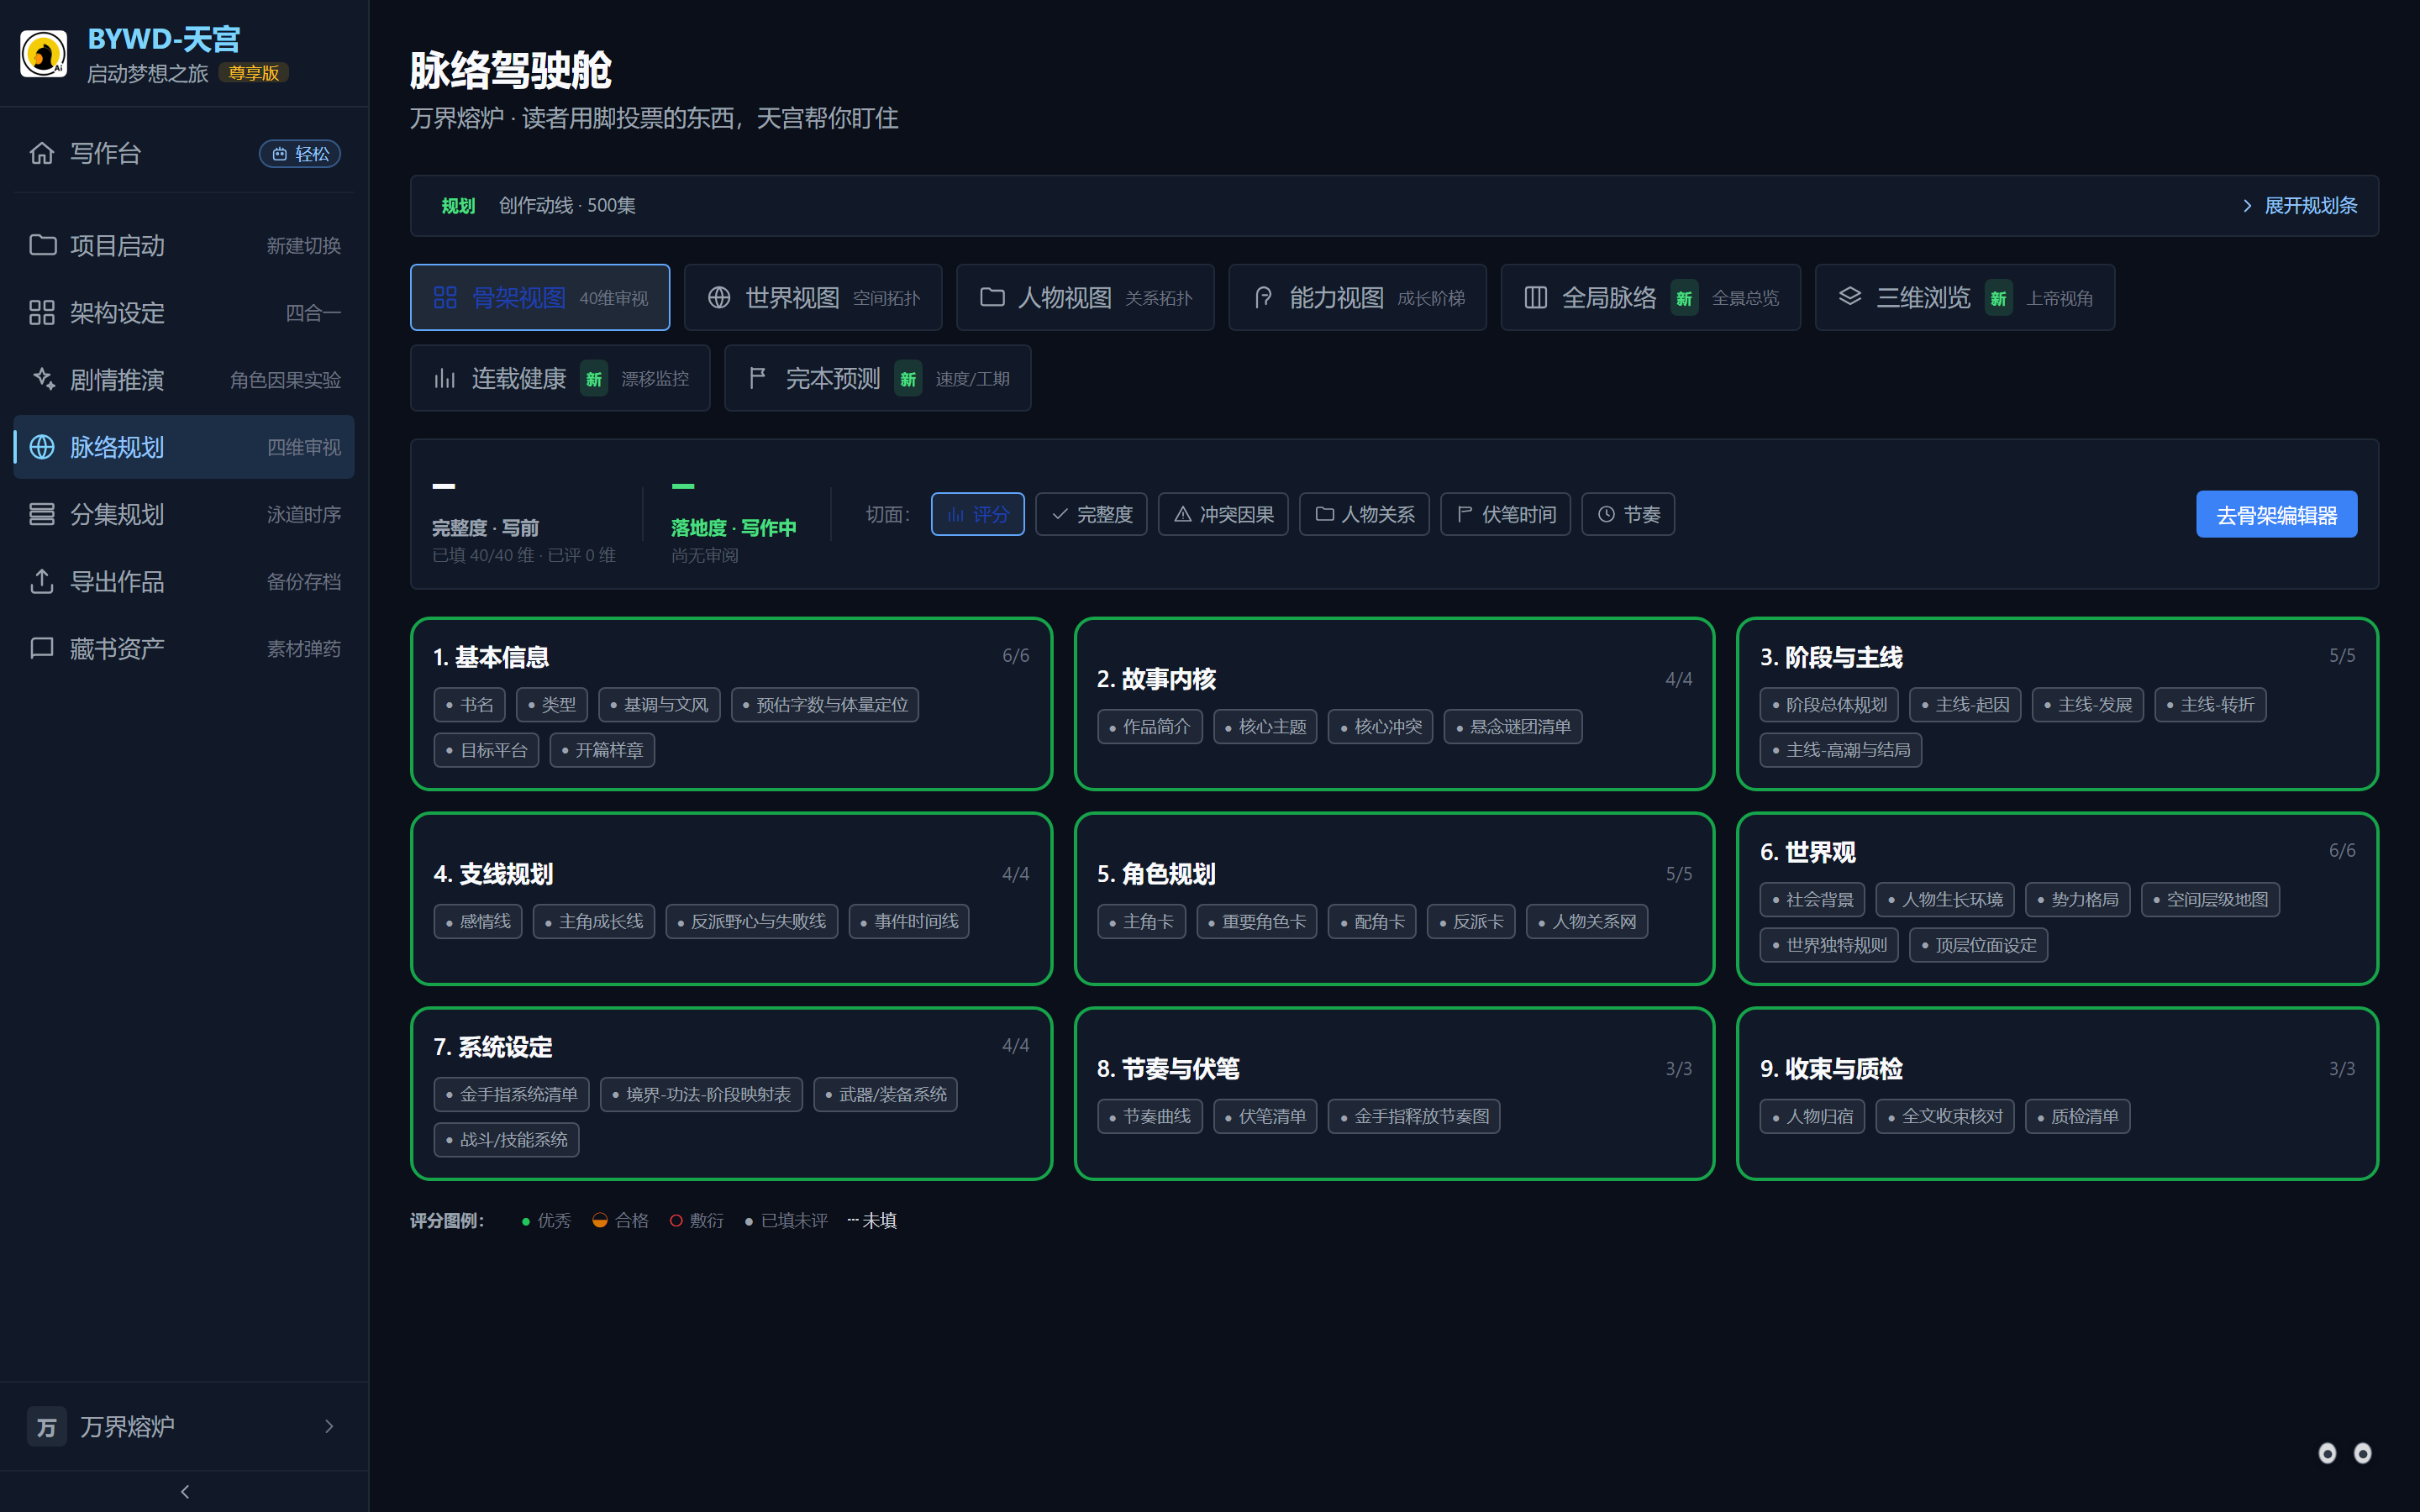This screenshot has width=2420, height=1512.
Task: Expand the planning bar via 展开规划条
Action: point(2299,206)
